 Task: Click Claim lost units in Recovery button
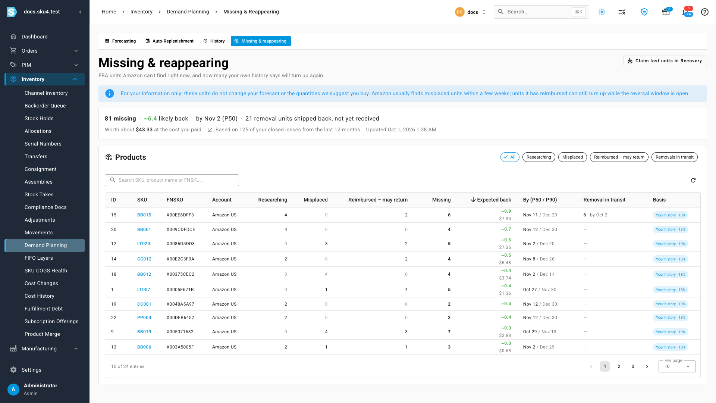665,61
